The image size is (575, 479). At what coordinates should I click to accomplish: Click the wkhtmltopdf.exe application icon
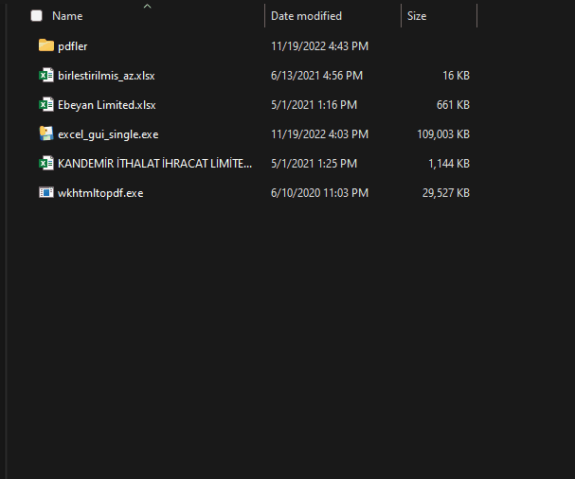point(45,192)
